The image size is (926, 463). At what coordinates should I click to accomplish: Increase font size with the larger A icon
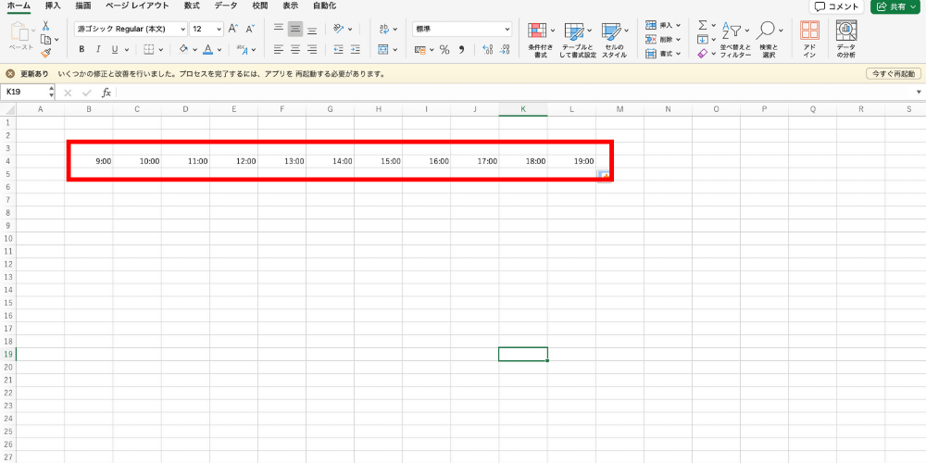(233, 29)
